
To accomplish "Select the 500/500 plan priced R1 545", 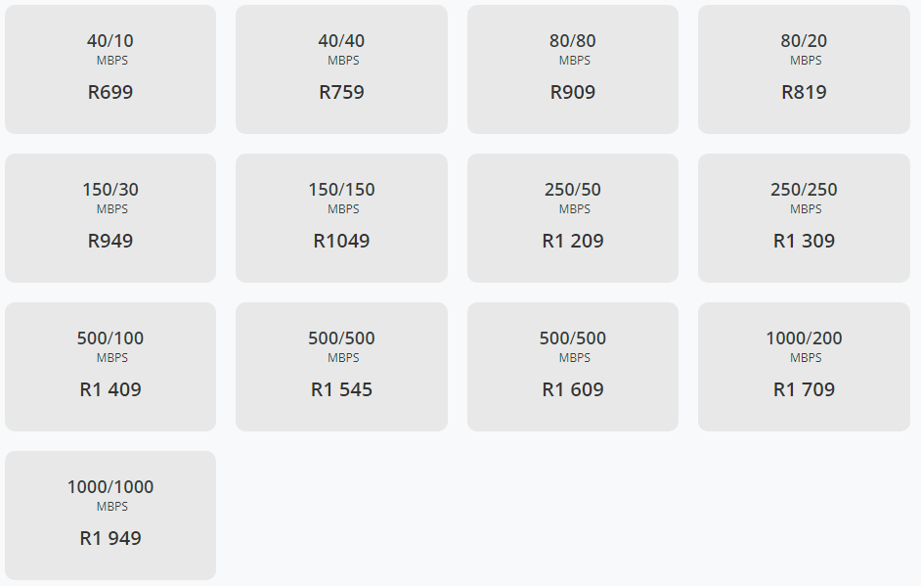I will pos(341,366).
